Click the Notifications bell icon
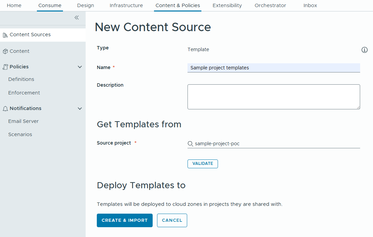The image size is (373, 237). [5, 109]
